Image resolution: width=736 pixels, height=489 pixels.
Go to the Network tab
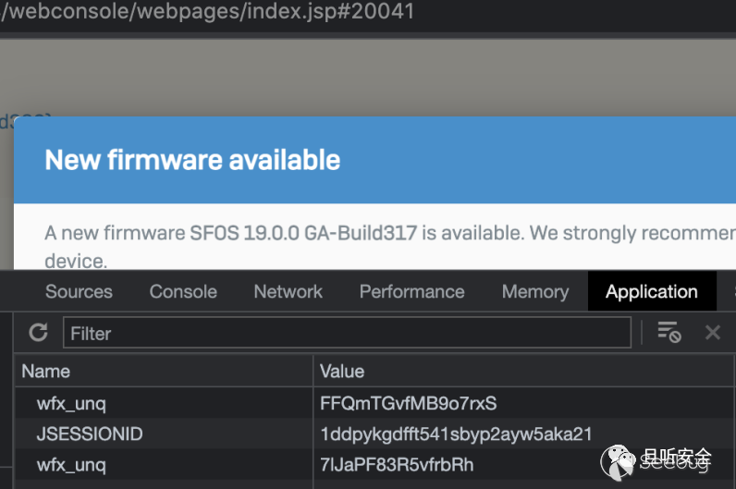click(288, 291)
